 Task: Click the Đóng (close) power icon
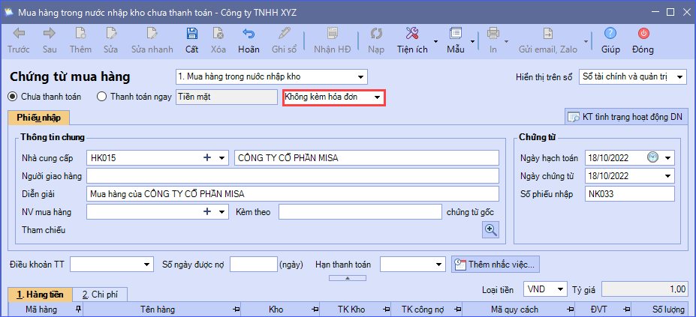[x=643, y=33]
